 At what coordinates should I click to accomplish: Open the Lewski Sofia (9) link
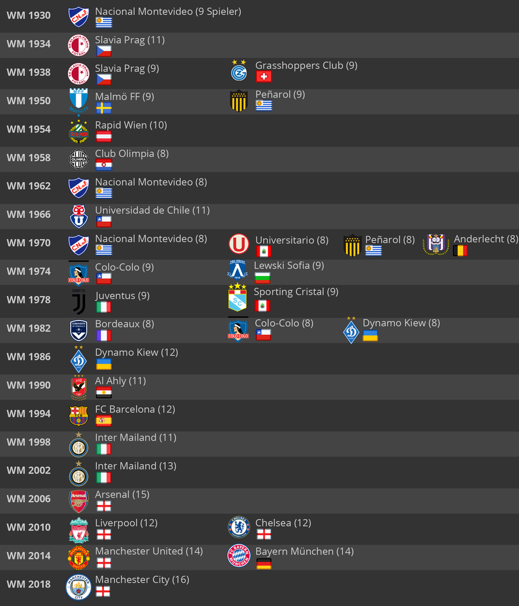coord(289,265)
